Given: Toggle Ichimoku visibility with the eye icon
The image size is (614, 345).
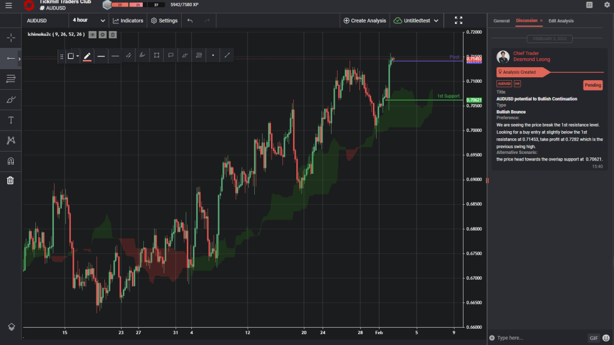Looking at the screenshot, I should (x=92, y=34).
